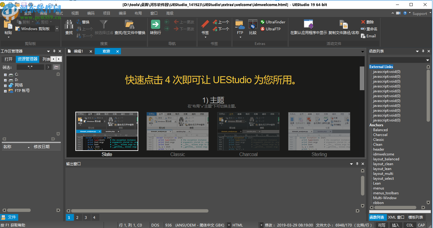Click javascript:void(0) first external link

387,72
